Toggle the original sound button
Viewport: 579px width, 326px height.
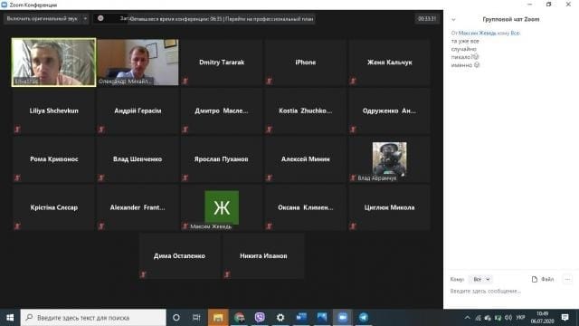43,18
